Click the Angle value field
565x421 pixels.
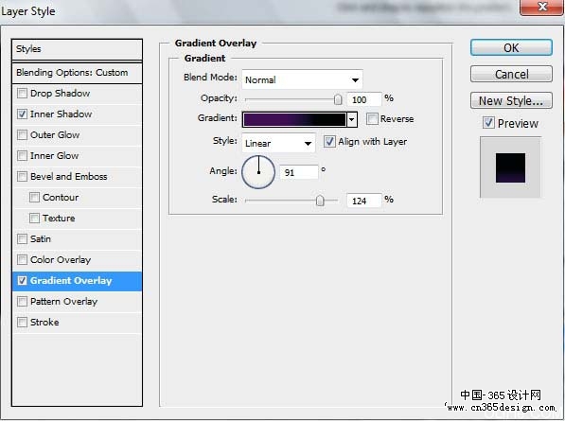(x=299, y=172)
